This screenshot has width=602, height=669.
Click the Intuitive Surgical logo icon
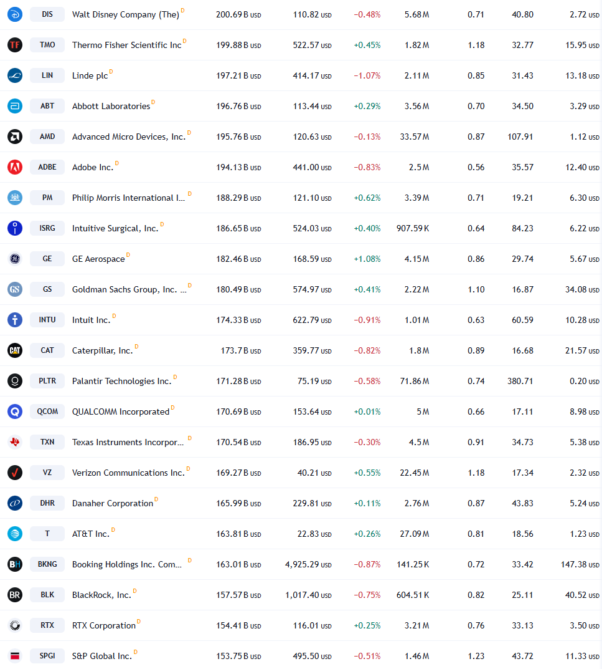coord(15,228)
